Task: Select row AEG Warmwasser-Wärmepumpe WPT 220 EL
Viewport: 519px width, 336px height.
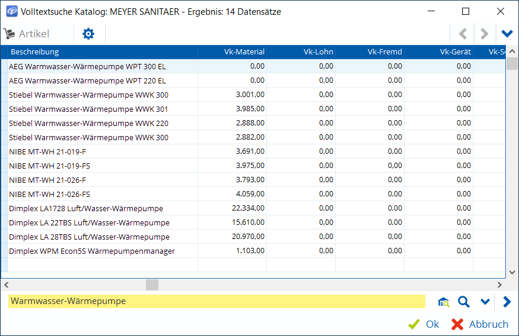Action: (253, 80)
